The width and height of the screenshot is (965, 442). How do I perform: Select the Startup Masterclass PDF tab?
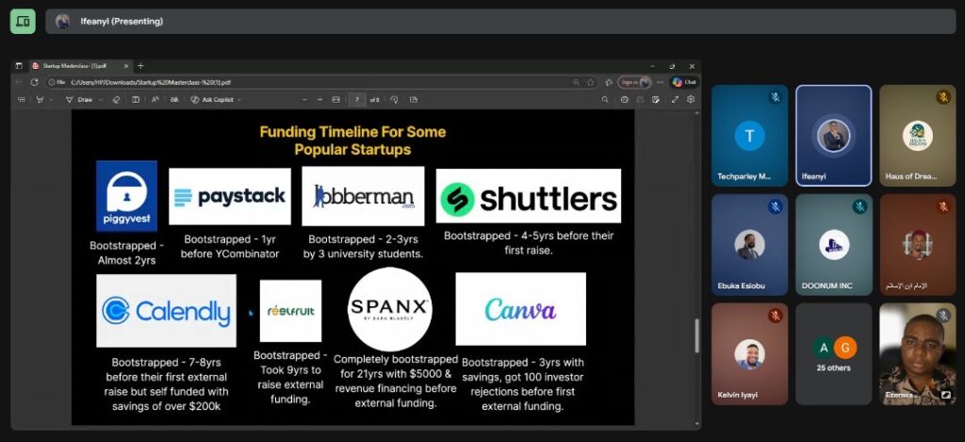point(75,66)
